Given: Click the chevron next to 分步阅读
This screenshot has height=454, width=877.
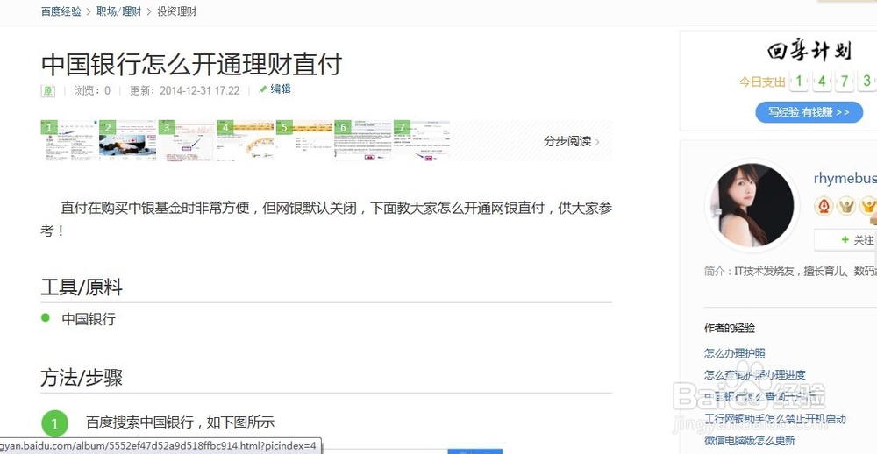Looking at the screenshot, I should click(x=597, y=142).
